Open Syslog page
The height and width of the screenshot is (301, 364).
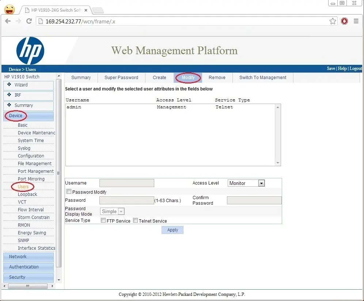click(x=24, y=148)
